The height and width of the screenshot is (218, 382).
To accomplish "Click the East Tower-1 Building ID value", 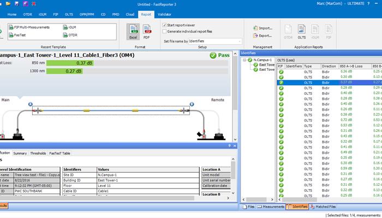I will coord(148,180).
